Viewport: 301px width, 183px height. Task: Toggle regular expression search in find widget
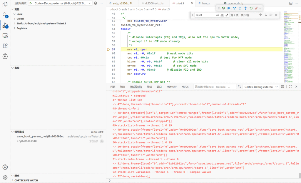click(227, 15)
